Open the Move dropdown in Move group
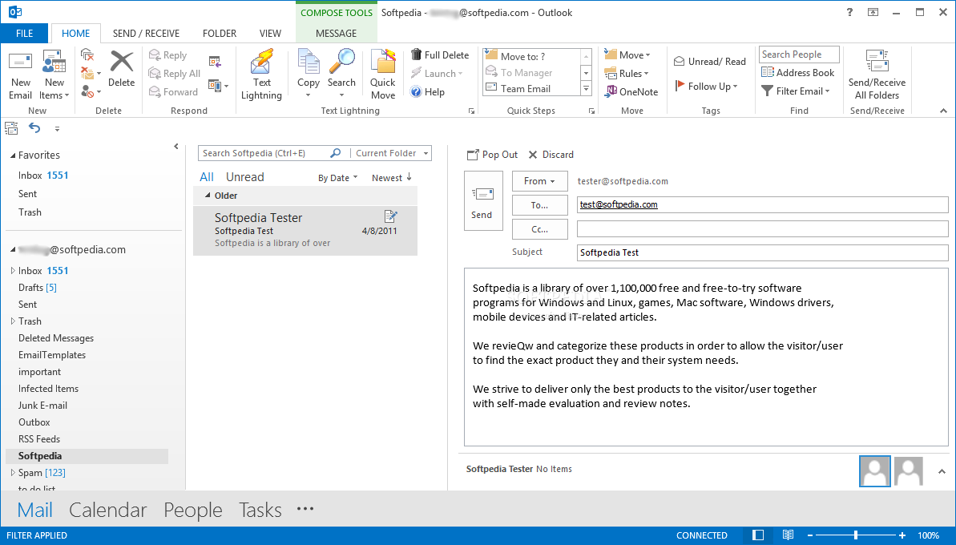Image resolution: width=956 pixels, height=545 pixels. [627, 54]
